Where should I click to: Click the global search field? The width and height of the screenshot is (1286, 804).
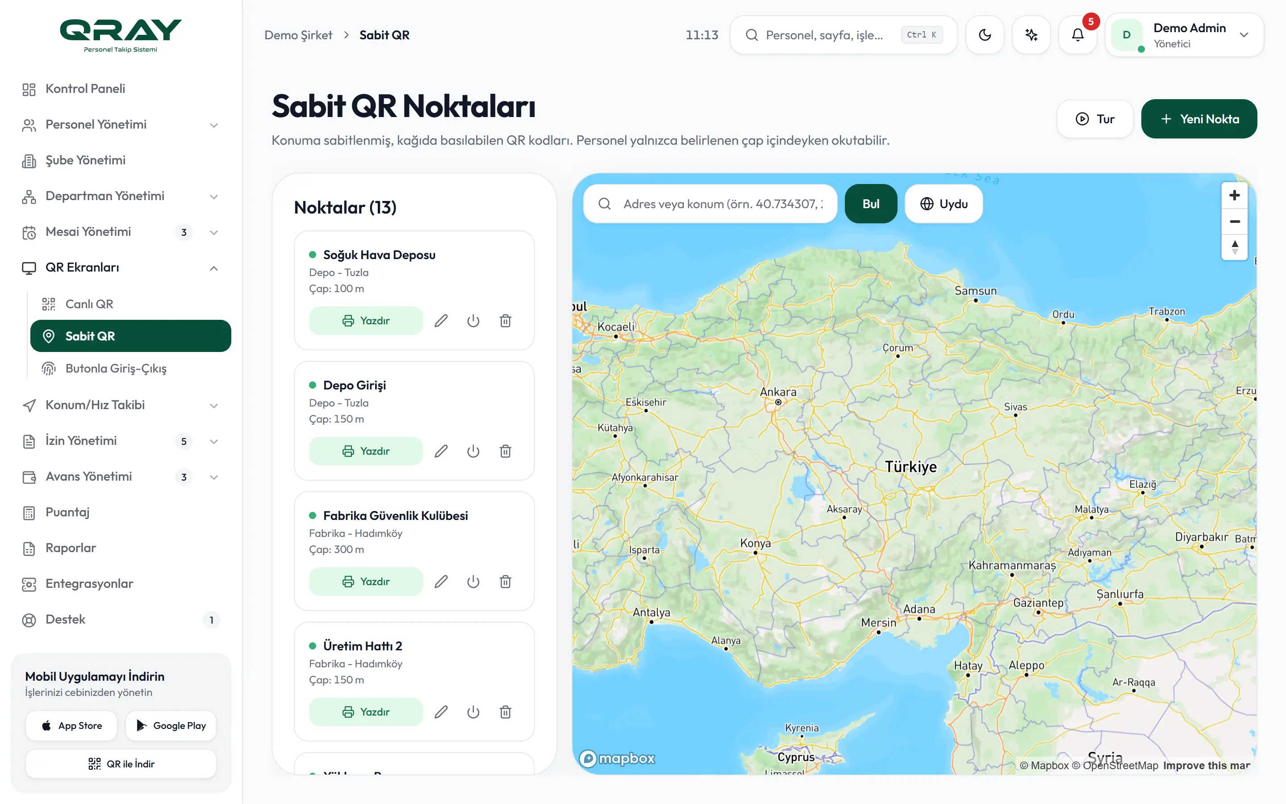pyautogui.click(x=843, y=35)
